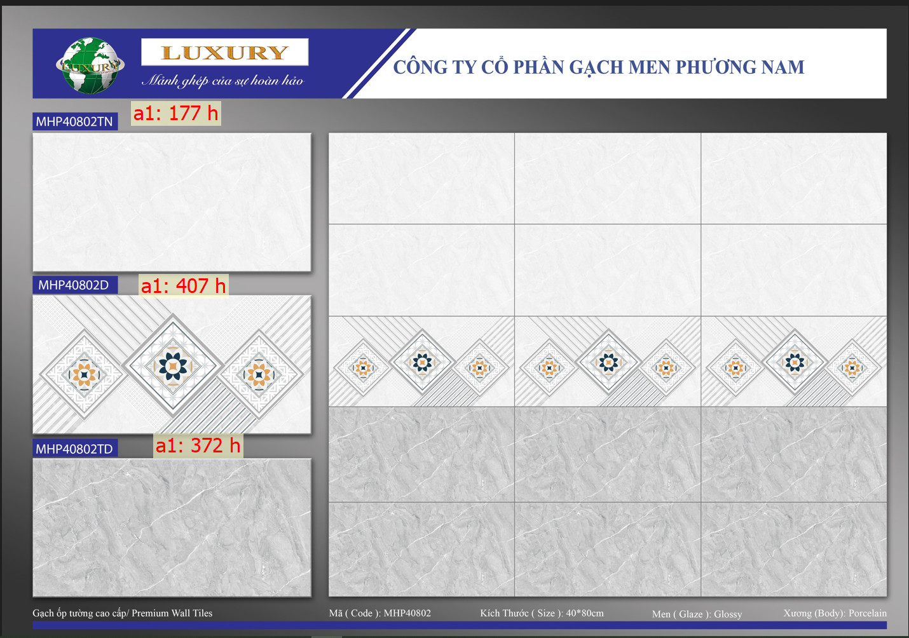The image size is (909, 638).
Task: Select the dark grey MHP40802TD tile sample
Action: (x=172, y=527)
